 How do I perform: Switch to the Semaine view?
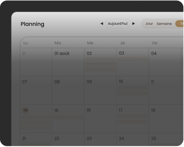click(x=164, y=24)
